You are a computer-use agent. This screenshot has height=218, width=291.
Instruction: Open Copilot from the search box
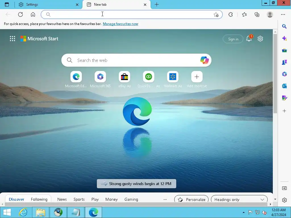pos(204,60)
